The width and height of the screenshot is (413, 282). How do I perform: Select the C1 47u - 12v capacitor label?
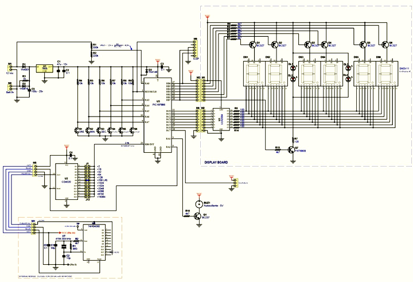point(63,63)
